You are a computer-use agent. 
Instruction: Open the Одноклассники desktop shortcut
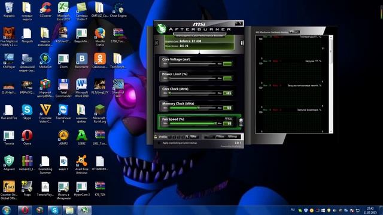100,61
